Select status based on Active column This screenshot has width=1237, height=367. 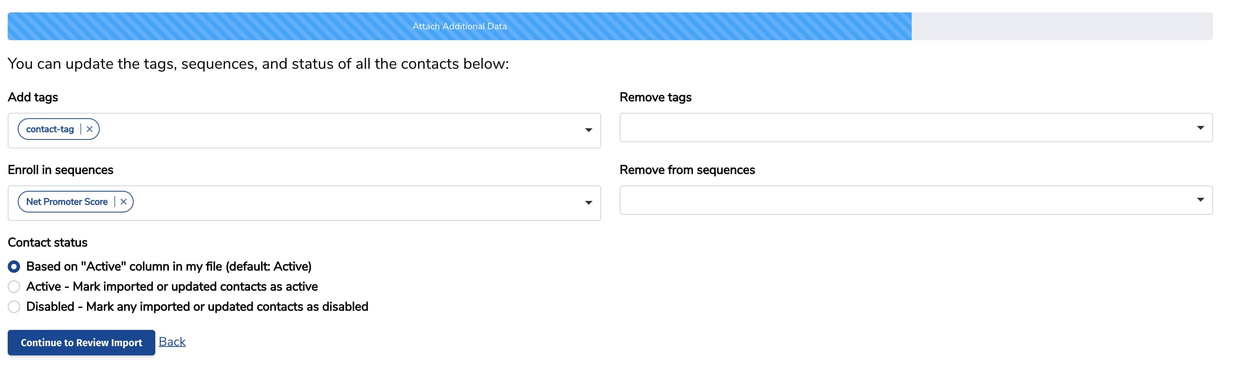[14, 266]
